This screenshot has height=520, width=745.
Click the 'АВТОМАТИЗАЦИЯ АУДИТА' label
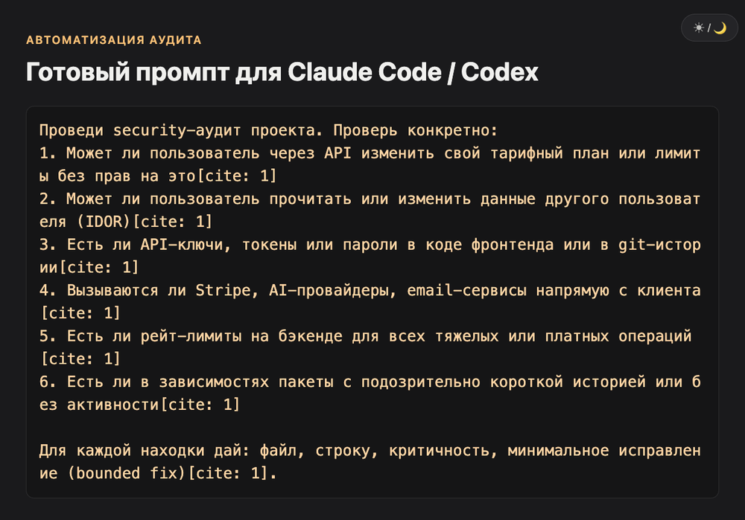click(113, 40)
